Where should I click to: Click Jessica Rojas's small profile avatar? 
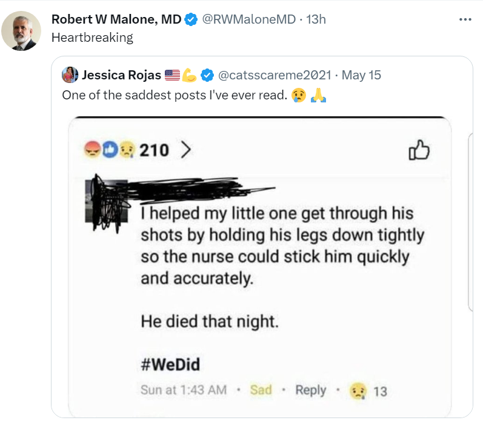70,75
